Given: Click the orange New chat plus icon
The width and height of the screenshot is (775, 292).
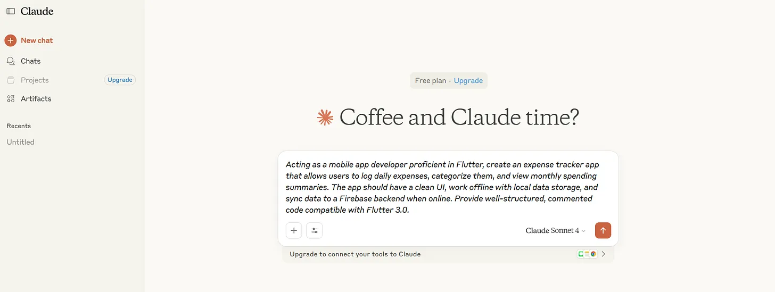Looking at the screenshot, I should coord(11,40).
